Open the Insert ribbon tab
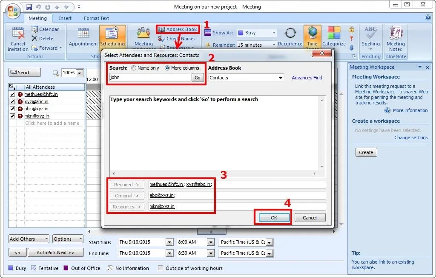This screenshot has height=278, width=436. (65, 18)
